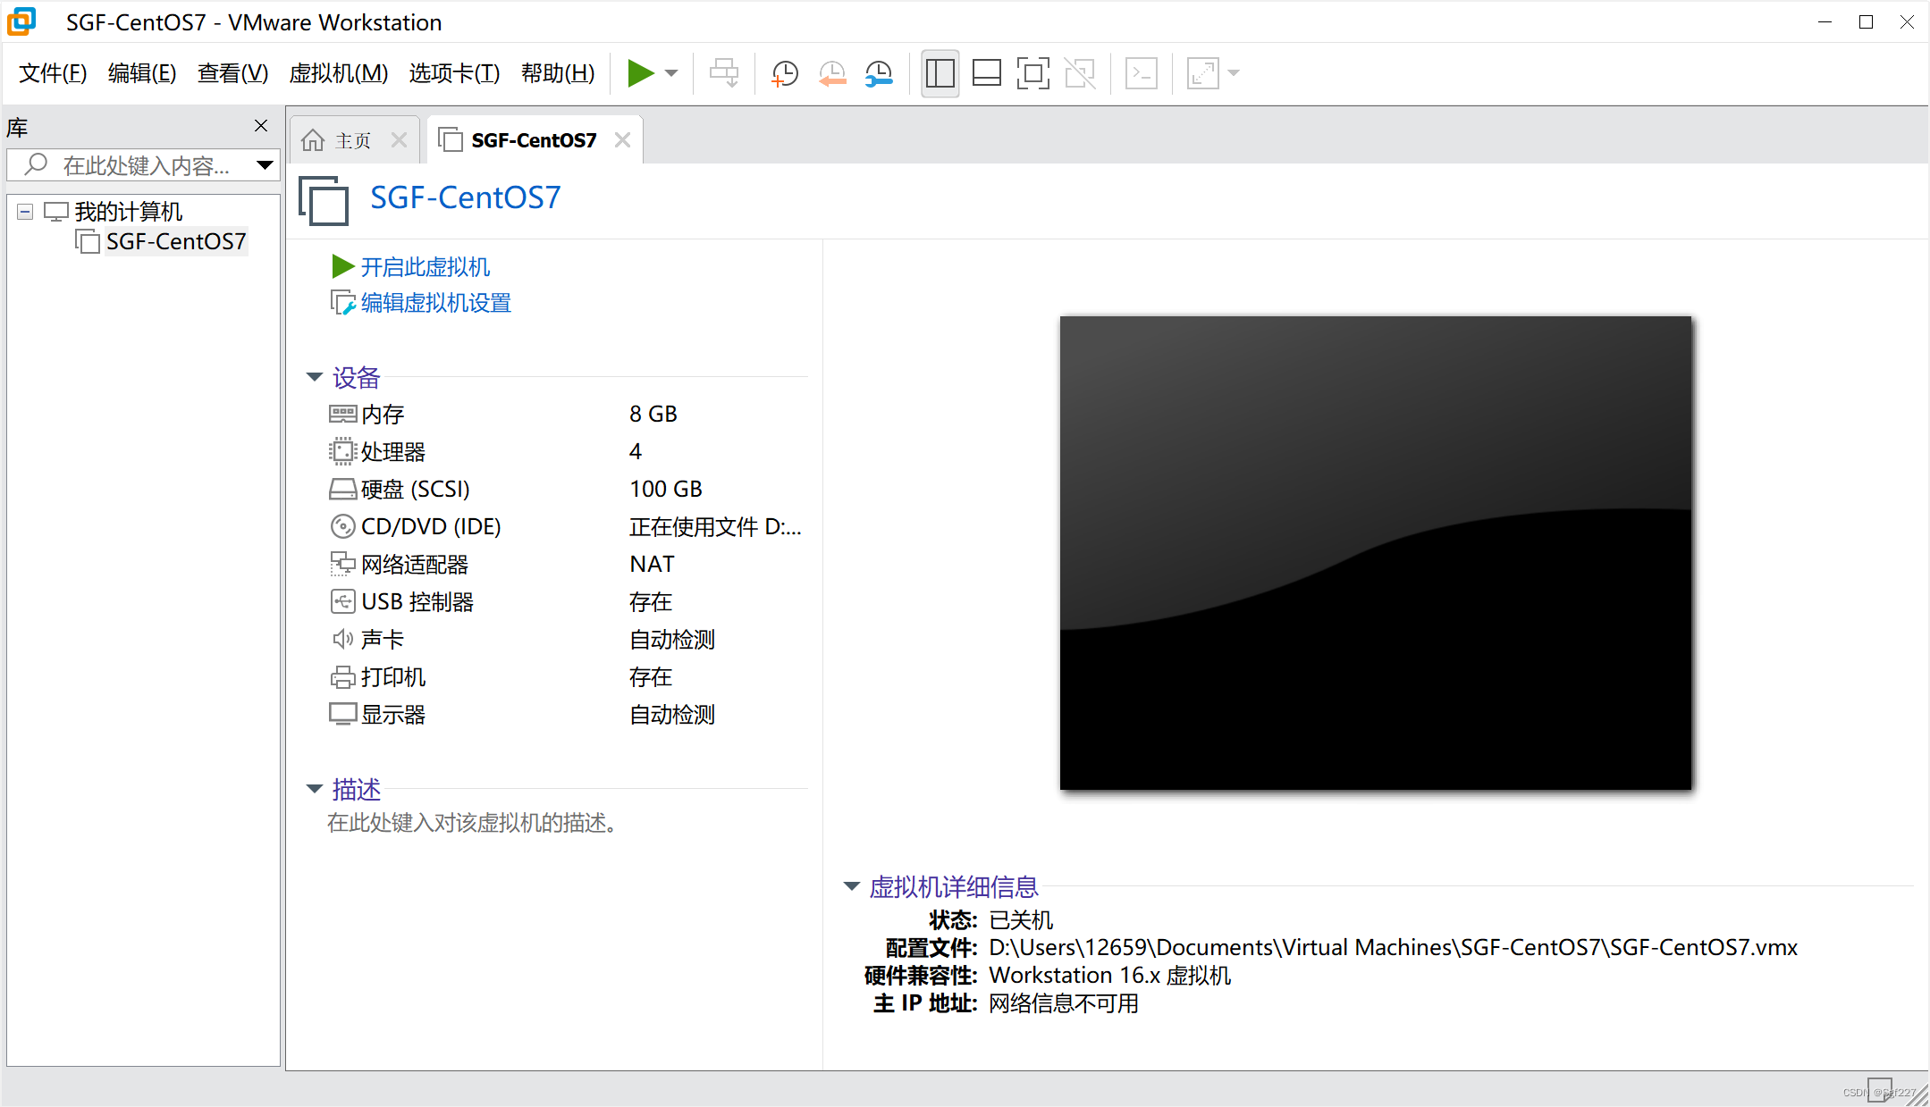Viewport: 1930px width, 1107px height.
Task: Click the monitor icon beside 显示器
Action: tap(342, 714)
